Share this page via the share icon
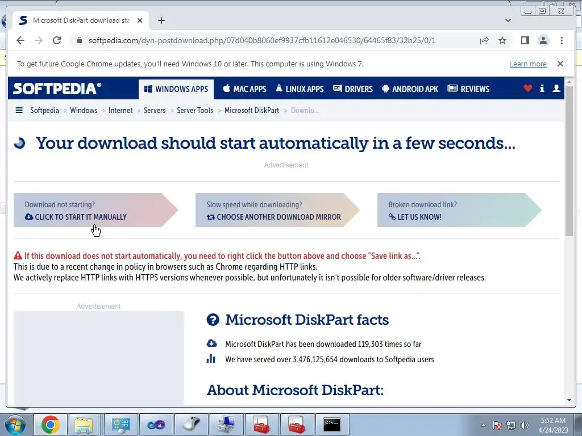 (484, 40)
